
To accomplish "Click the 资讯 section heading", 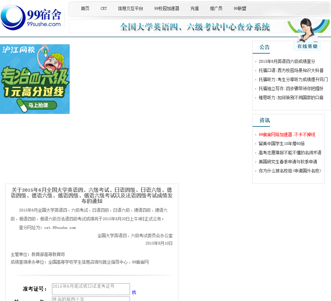I will [x=264, y=120].
